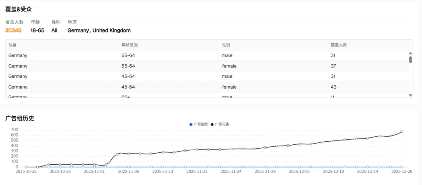Click the table's vertical scrollbar thumb
This screenshot has width=422, height=185.
(410, 60)
